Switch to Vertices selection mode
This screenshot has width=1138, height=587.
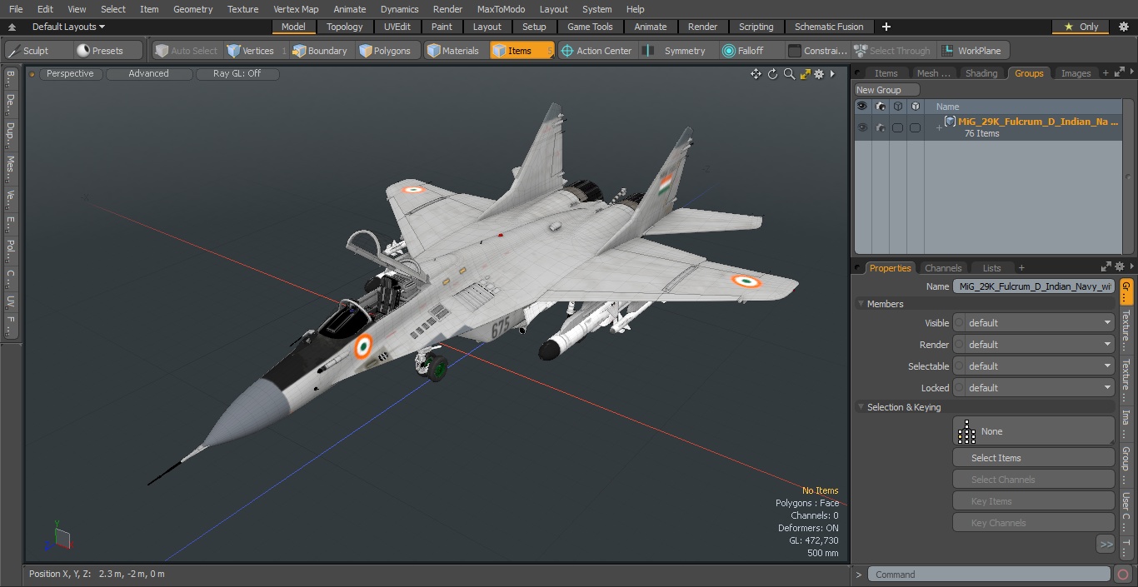pos(257,51)
